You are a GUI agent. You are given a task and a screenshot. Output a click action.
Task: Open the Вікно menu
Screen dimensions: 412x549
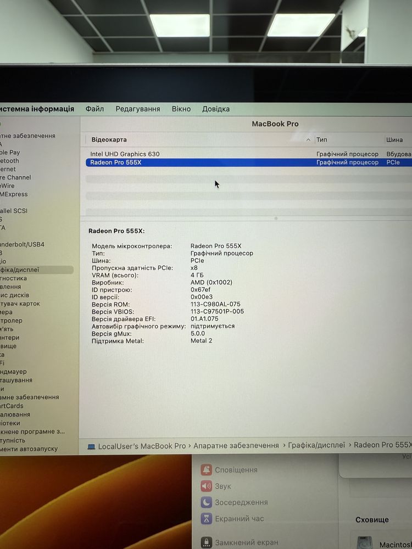point(181,109)
